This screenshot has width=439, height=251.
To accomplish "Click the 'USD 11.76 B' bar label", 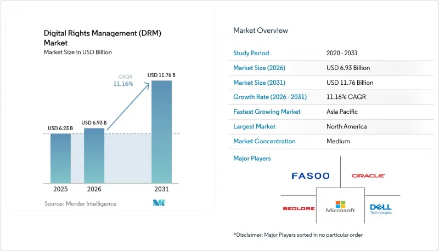I will [x=161, y=75].
